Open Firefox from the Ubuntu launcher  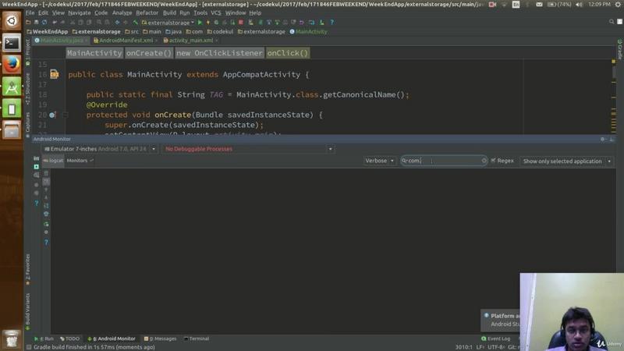point(12,64)
